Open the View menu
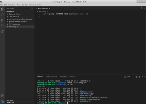Image resolution: width=146 pixels, height=104 pixels. (x=18, y=5)
